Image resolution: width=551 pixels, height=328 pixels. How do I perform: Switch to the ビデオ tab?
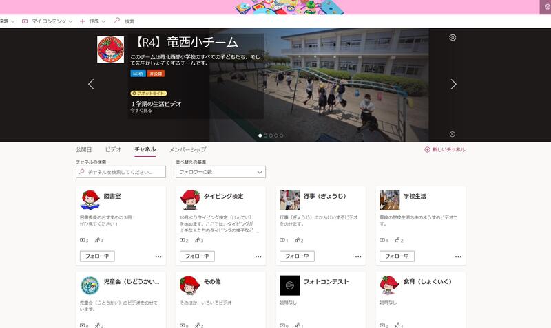[x=113, y=149]
